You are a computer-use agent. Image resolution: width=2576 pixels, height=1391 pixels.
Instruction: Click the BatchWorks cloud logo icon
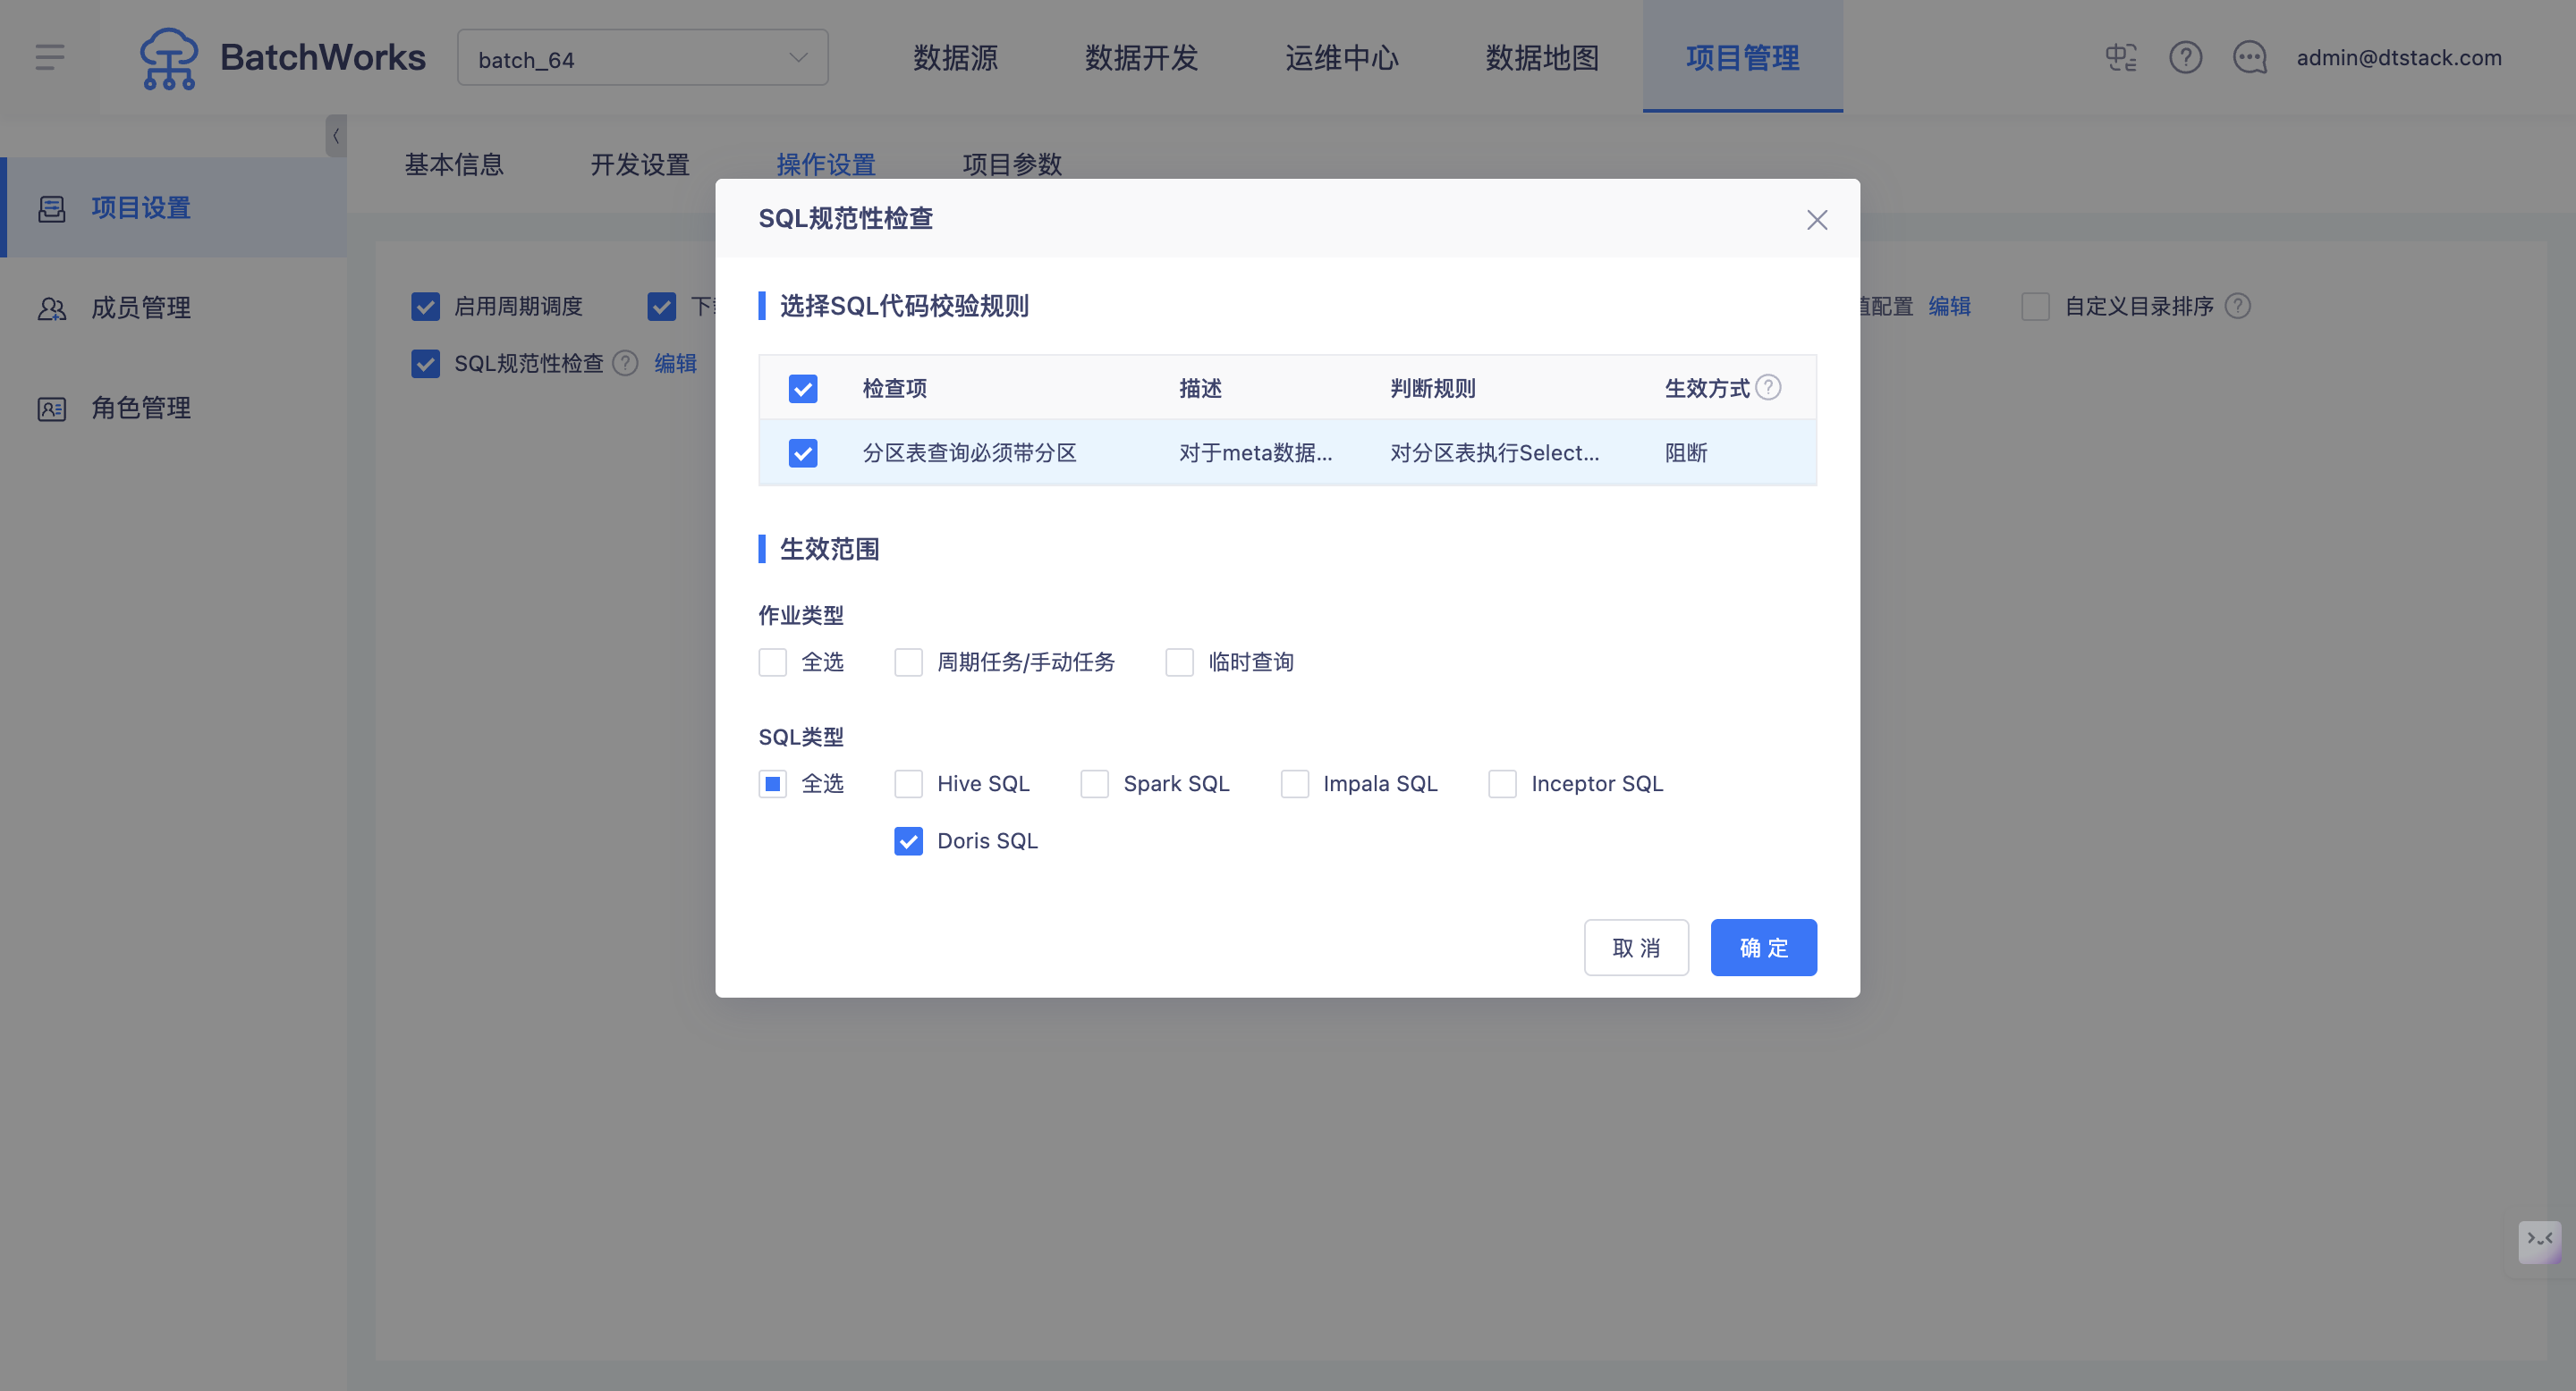[168, 58]
